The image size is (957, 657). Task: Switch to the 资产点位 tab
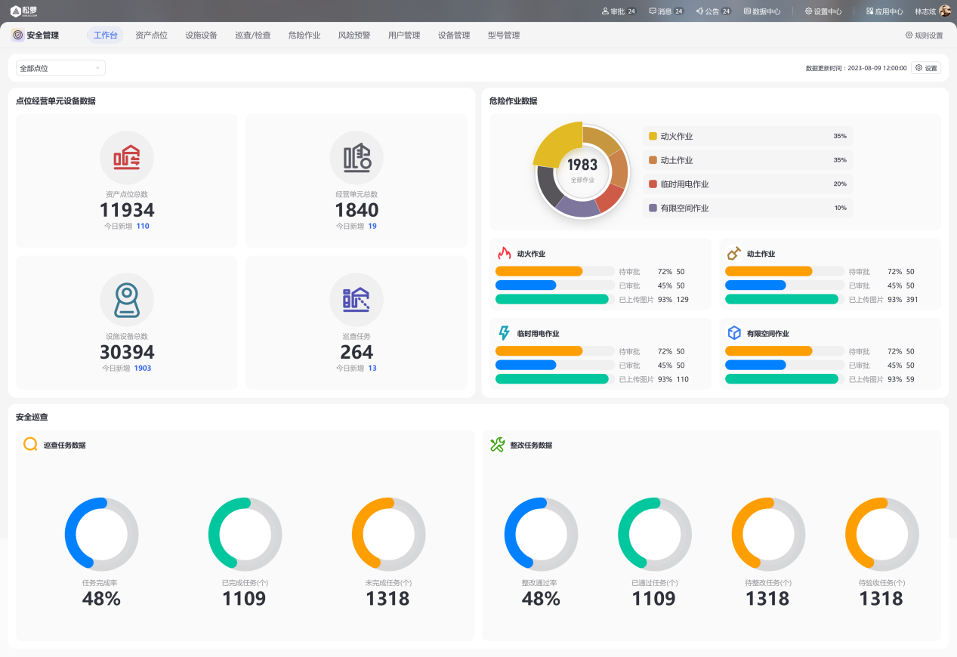tap(151, 35)
